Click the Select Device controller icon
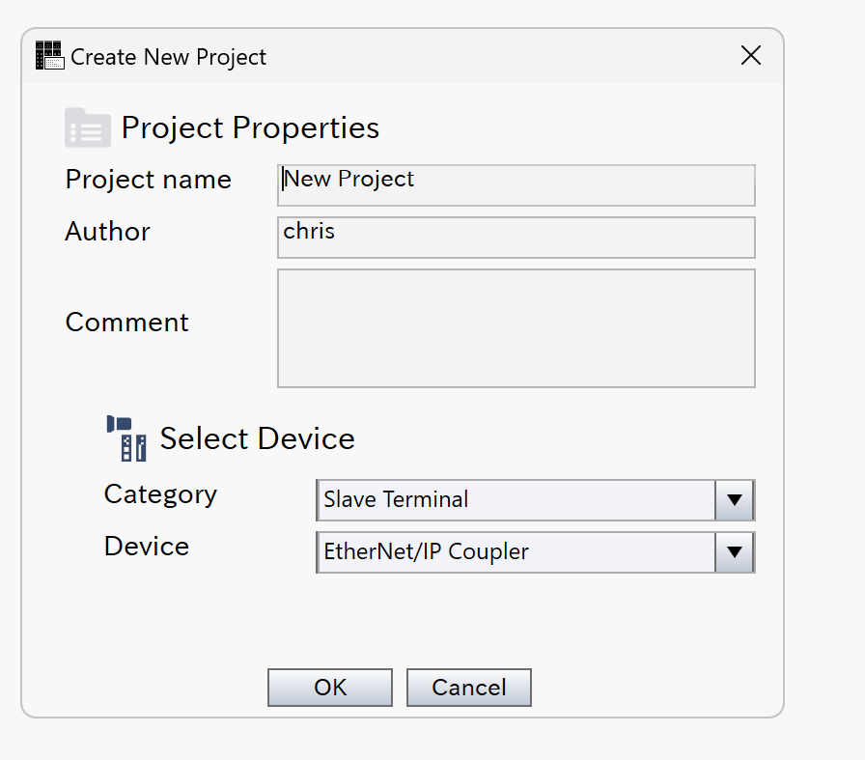The height and width of the screenshot is (760, 865). pyautogui.click(x=126, y=438)
